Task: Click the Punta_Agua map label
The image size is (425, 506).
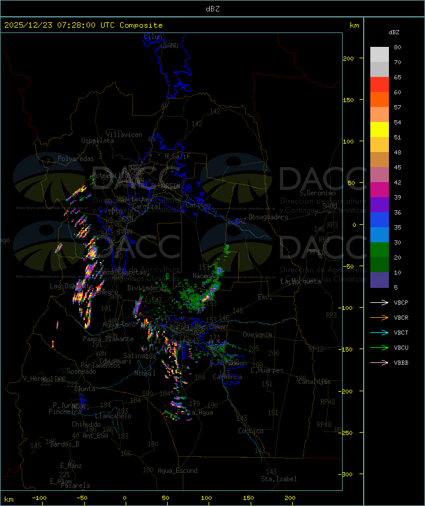Action: pyautogui.click(x=195, y=412)
